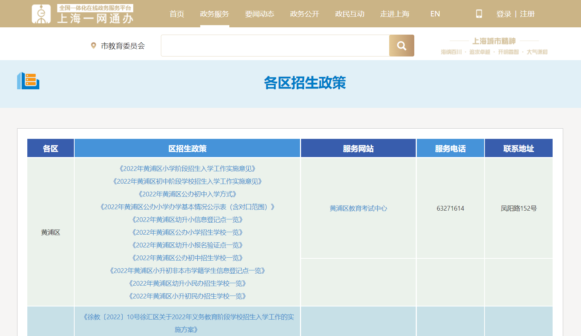The image size is (581, 336).
Task: Open 《2022年黄浦区小学阶段招生入学工作实施意见》
Action: coord(187,169)
